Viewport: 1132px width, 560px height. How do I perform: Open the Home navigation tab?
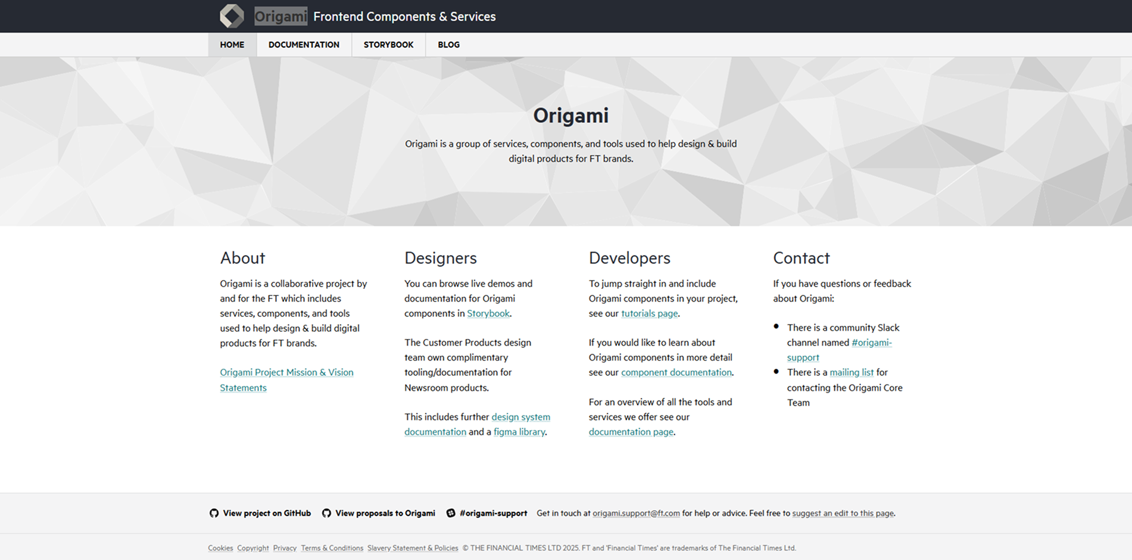[232, 45]
